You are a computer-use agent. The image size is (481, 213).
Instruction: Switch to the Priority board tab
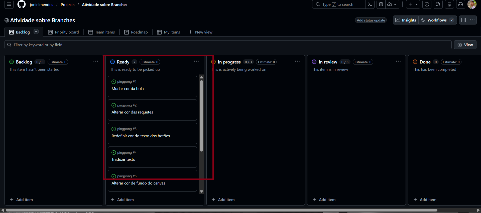[x=63, y=32]
